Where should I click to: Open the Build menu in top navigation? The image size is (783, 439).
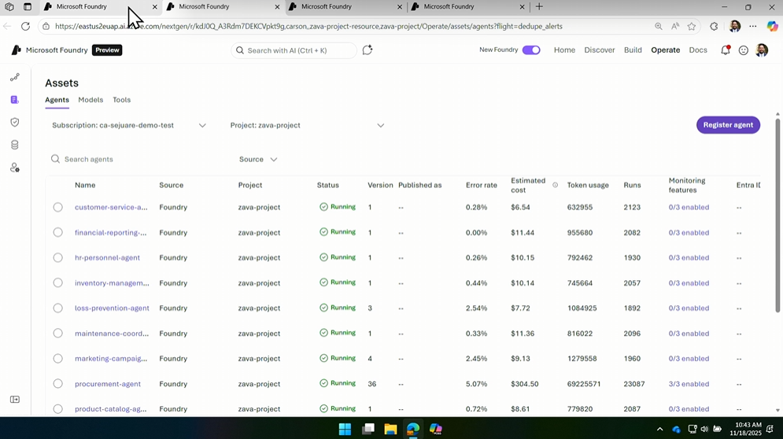tap(633, 50)
